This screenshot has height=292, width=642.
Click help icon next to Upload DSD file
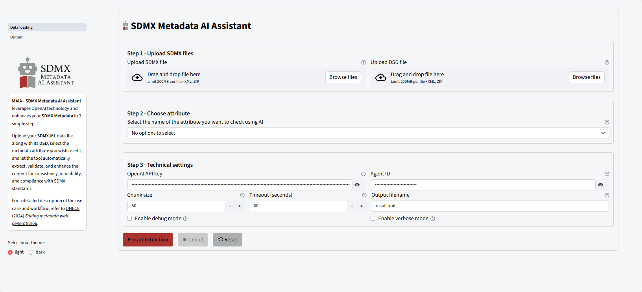(607, 62)
